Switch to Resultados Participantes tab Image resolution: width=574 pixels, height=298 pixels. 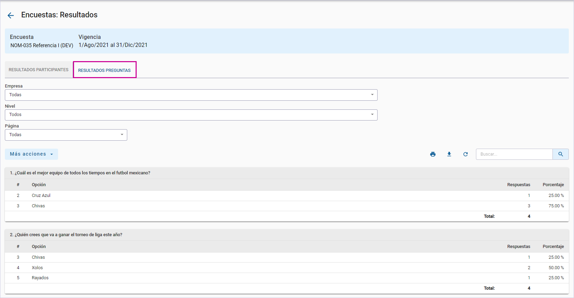tap(39, 70)
